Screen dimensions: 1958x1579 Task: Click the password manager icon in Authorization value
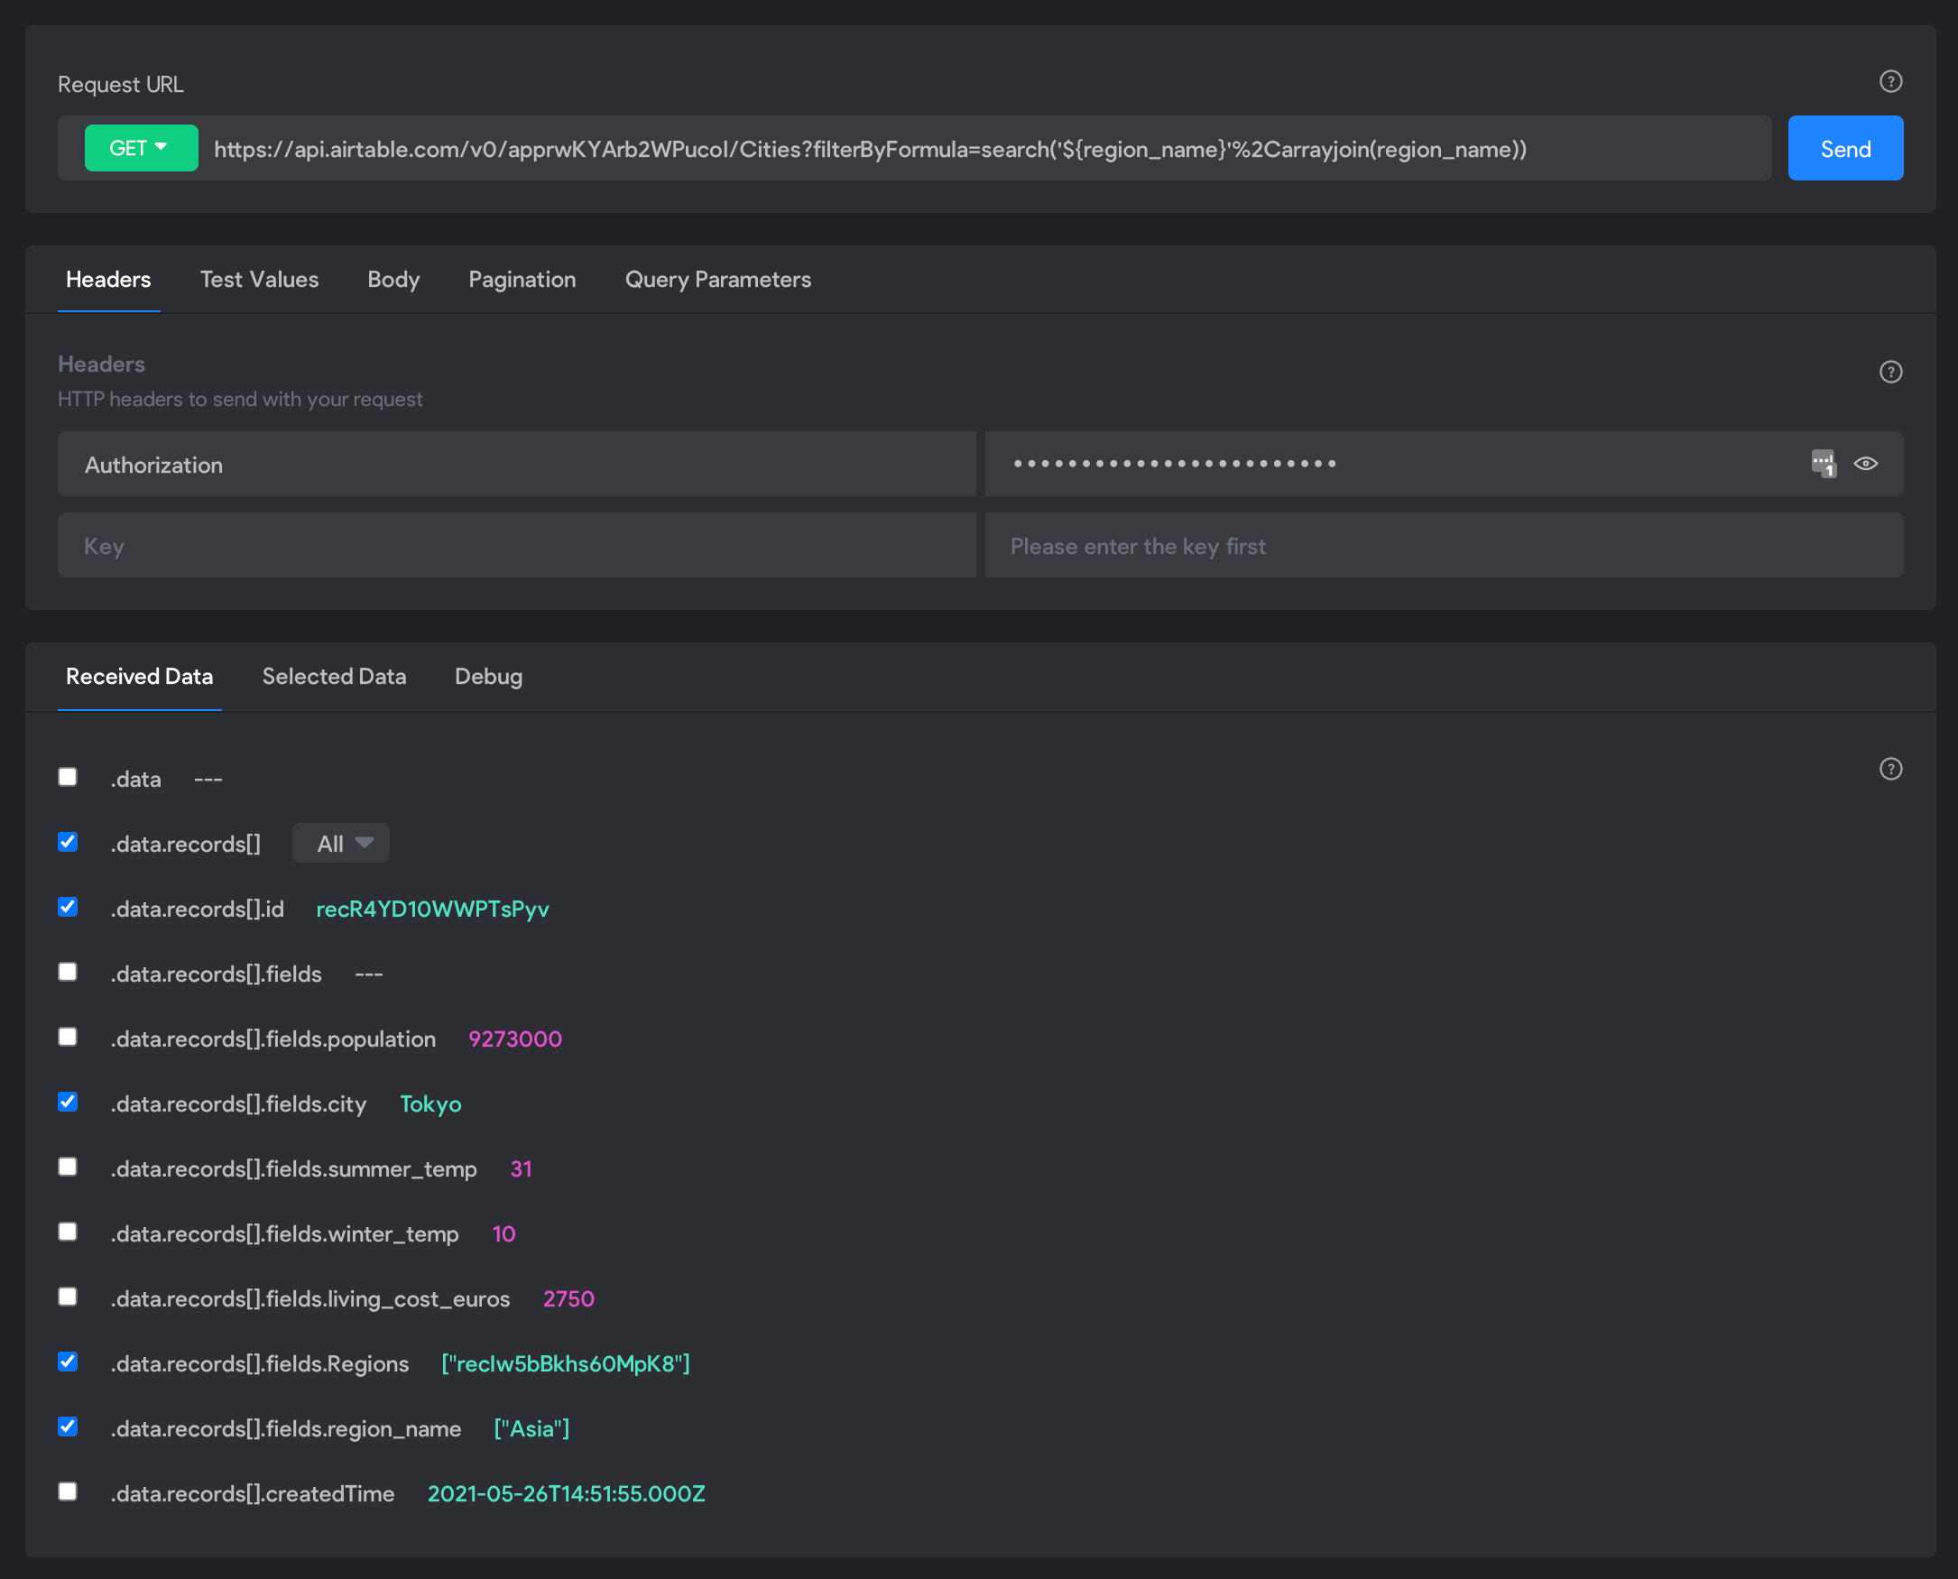(1824, 464)
